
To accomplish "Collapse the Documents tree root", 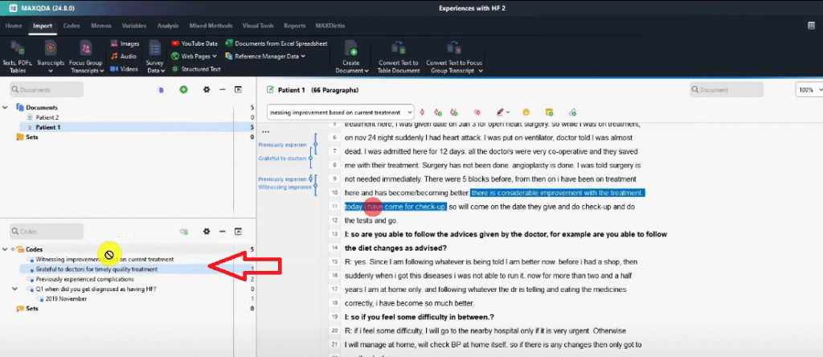I will (6, 108).
